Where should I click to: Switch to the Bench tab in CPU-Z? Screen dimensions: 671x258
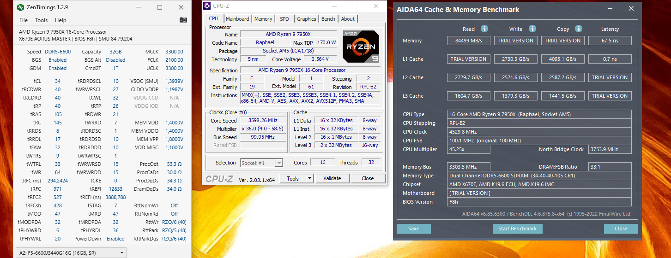click(x=328, y=19)
